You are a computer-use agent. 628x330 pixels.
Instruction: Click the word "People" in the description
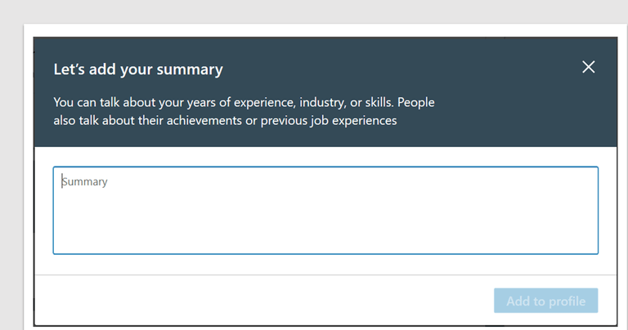coord(415,102)
